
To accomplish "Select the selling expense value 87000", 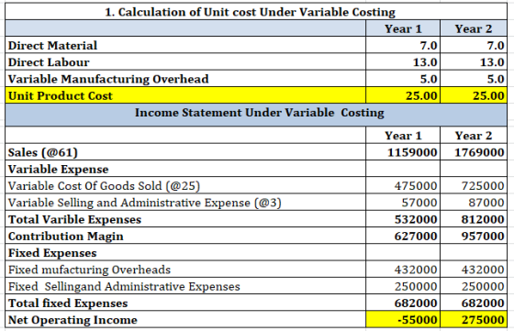I will (486, 203).
